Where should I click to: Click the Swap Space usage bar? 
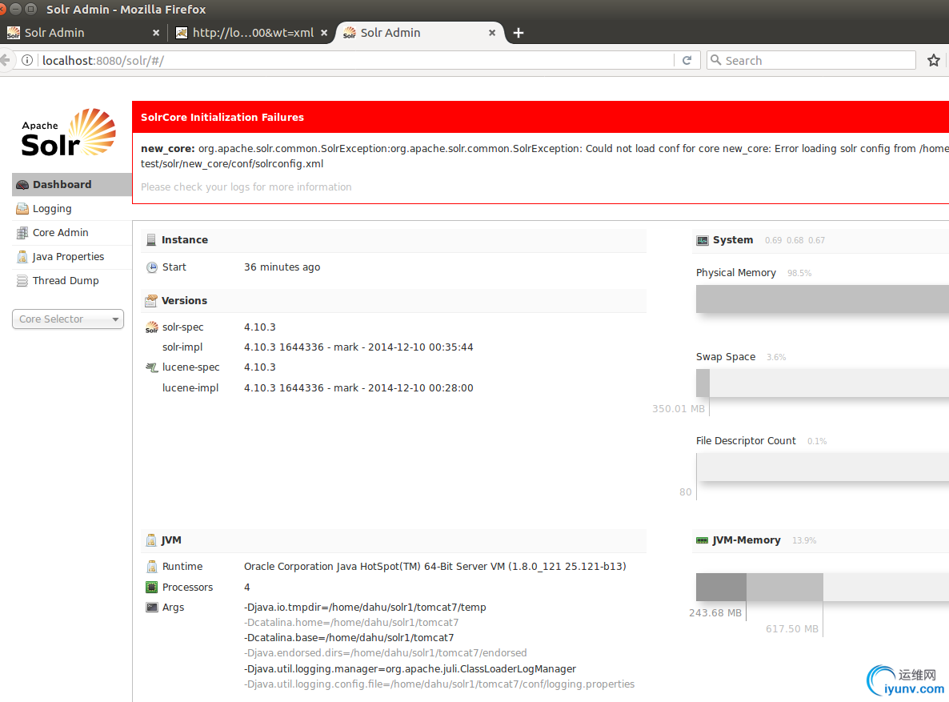pyautogui.click(x=823, y=383)
